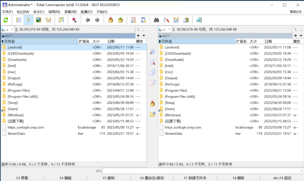Click F3 查看 button
Screen dimensions: 304x181
22,178
